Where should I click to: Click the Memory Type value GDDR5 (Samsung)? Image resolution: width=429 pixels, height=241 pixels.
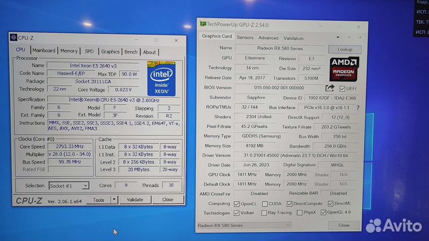[262, 136]
